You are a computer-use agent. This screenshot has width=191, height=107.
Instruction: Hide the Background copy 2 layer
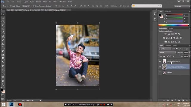pos(160,62)
